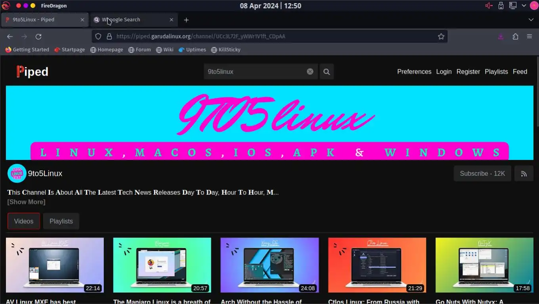
Task: Clear the search field with the X icon
Action: tap(310, 72)
